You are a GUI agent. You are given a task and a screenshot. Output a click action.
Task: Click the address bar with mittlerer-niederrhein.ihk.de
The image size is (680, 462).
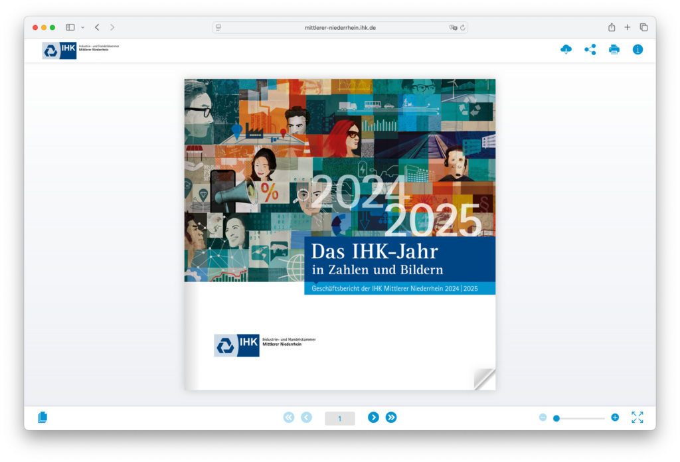[340, 27]
